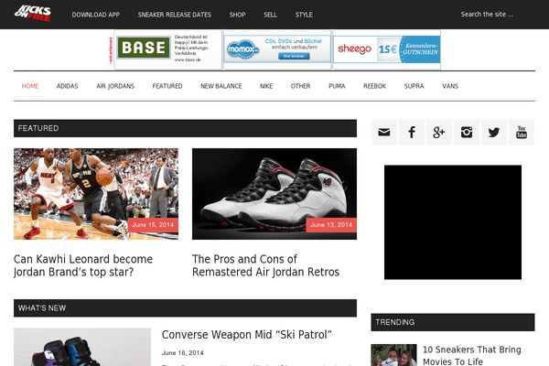The height and width of the screenshot is (366, 549).
Task: Open 10 Sneakers That Bring Movies To Life
Action: point(472,356)
